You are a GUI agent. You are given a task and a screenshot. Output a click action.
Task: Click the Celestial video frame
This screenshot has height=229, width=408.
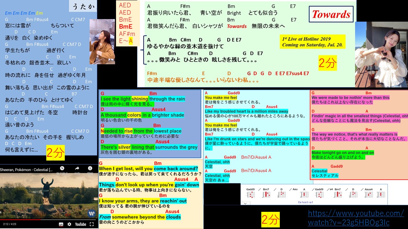[x=48, y=194]
